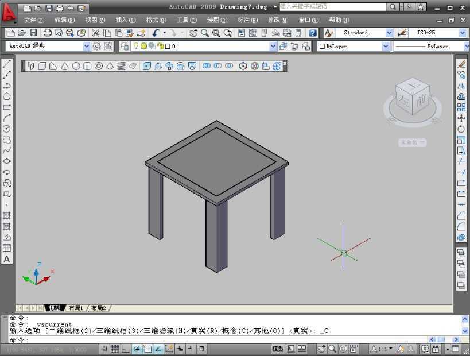470x356 pixels.
Task: Select the Wedge solid tool
Action: coord(53,66)
